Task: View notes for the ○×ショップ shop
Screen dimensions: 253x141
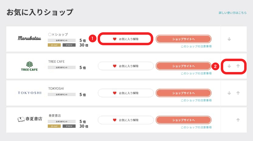Action: click(x=196, y=46)
